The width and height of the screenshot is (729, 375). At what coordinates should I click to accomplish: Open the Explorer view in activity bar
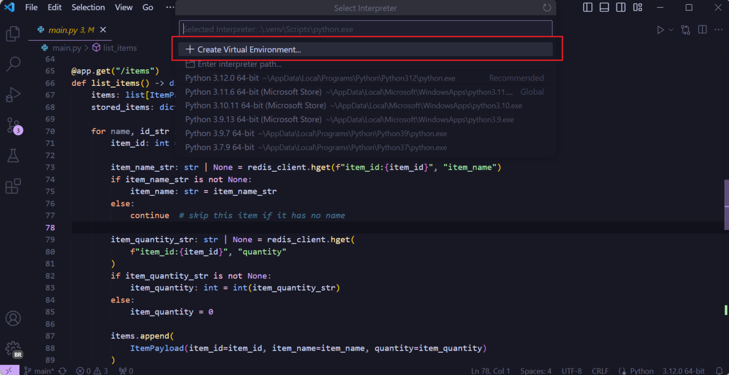(13, 34)
